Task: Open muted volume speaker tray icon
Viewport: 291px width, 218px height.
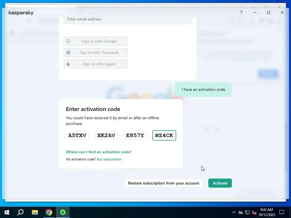Action: pos(254,212)
